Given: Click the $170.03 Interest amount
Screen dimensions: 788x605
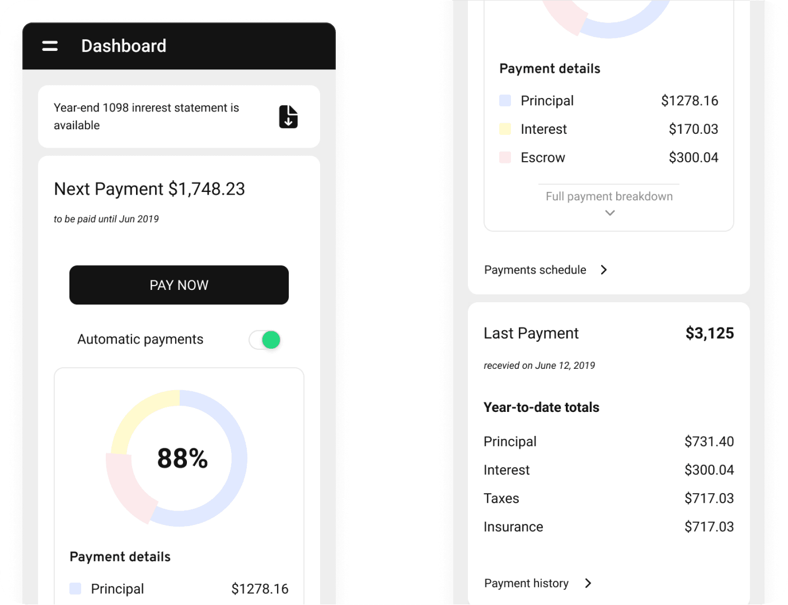Looking at the screenshot, I should [x=693, y=129].
